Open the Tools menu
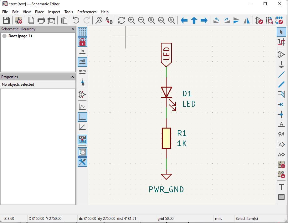Screen dimensions: 288x223 pos(69,12)
